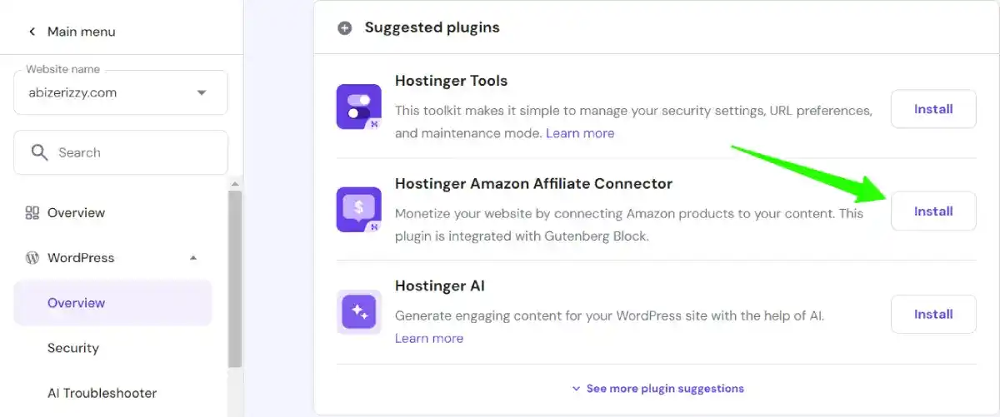Screen dimensions: 1000x417
Task: Click the WordPress logo icon in sidebar
Action: tap(32, 258)
